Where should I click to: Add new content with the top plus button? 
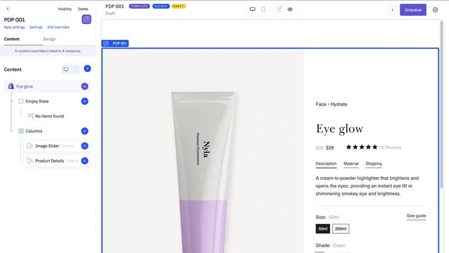click(88, 69)
